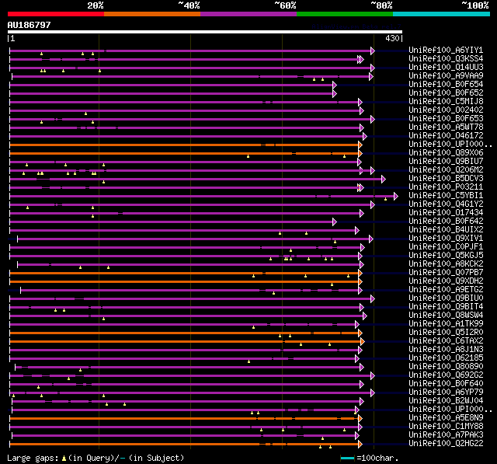Select the UniRef100_C1MY88 label
The height and width of the screenshot is (464, 497).
(x=446, y=427)
